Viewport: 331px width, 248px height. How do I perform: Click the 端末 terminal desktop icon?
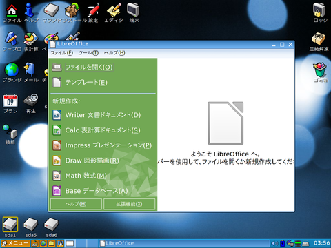click(134, 12)
